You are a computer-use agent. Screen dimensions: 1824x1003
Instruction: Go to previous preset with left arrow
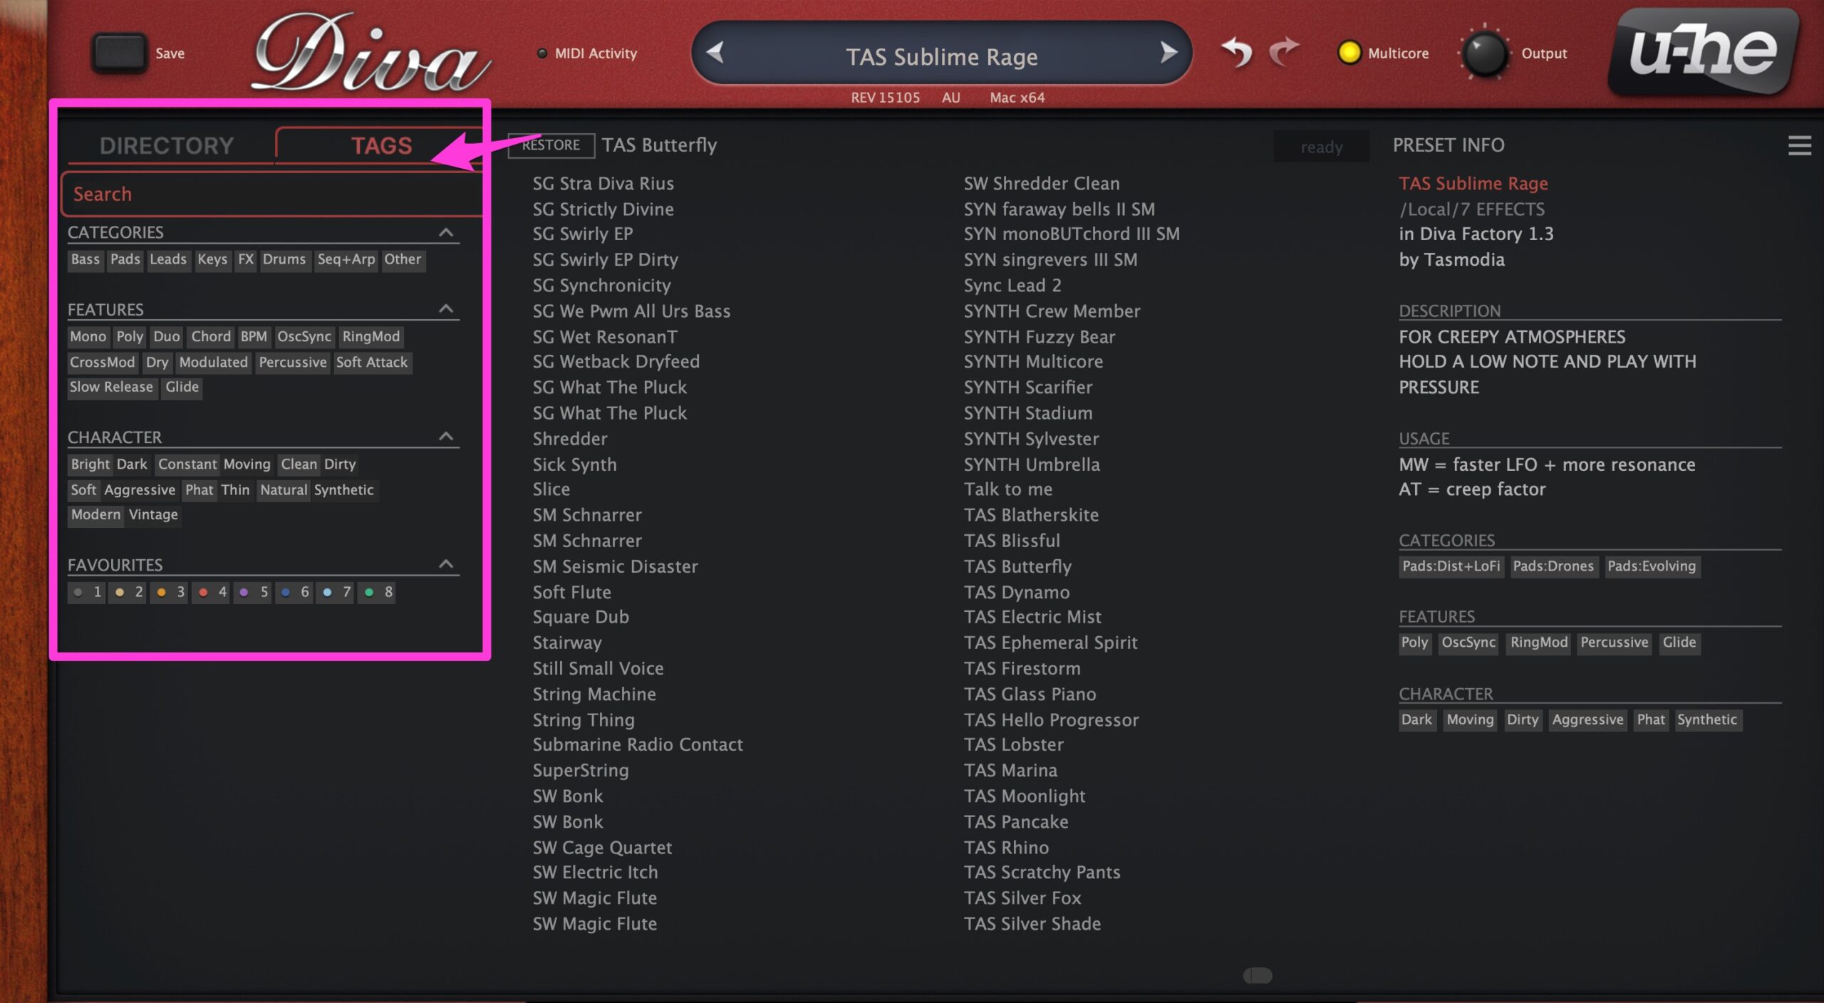tap(715, 52)
